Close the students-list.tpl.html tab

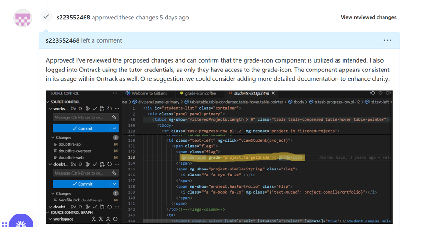click(x=274, y=93)
